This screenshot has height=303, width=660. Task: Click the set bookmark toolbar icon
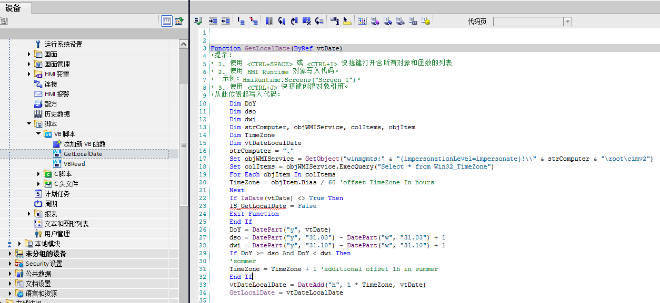(x=269, y=21)
